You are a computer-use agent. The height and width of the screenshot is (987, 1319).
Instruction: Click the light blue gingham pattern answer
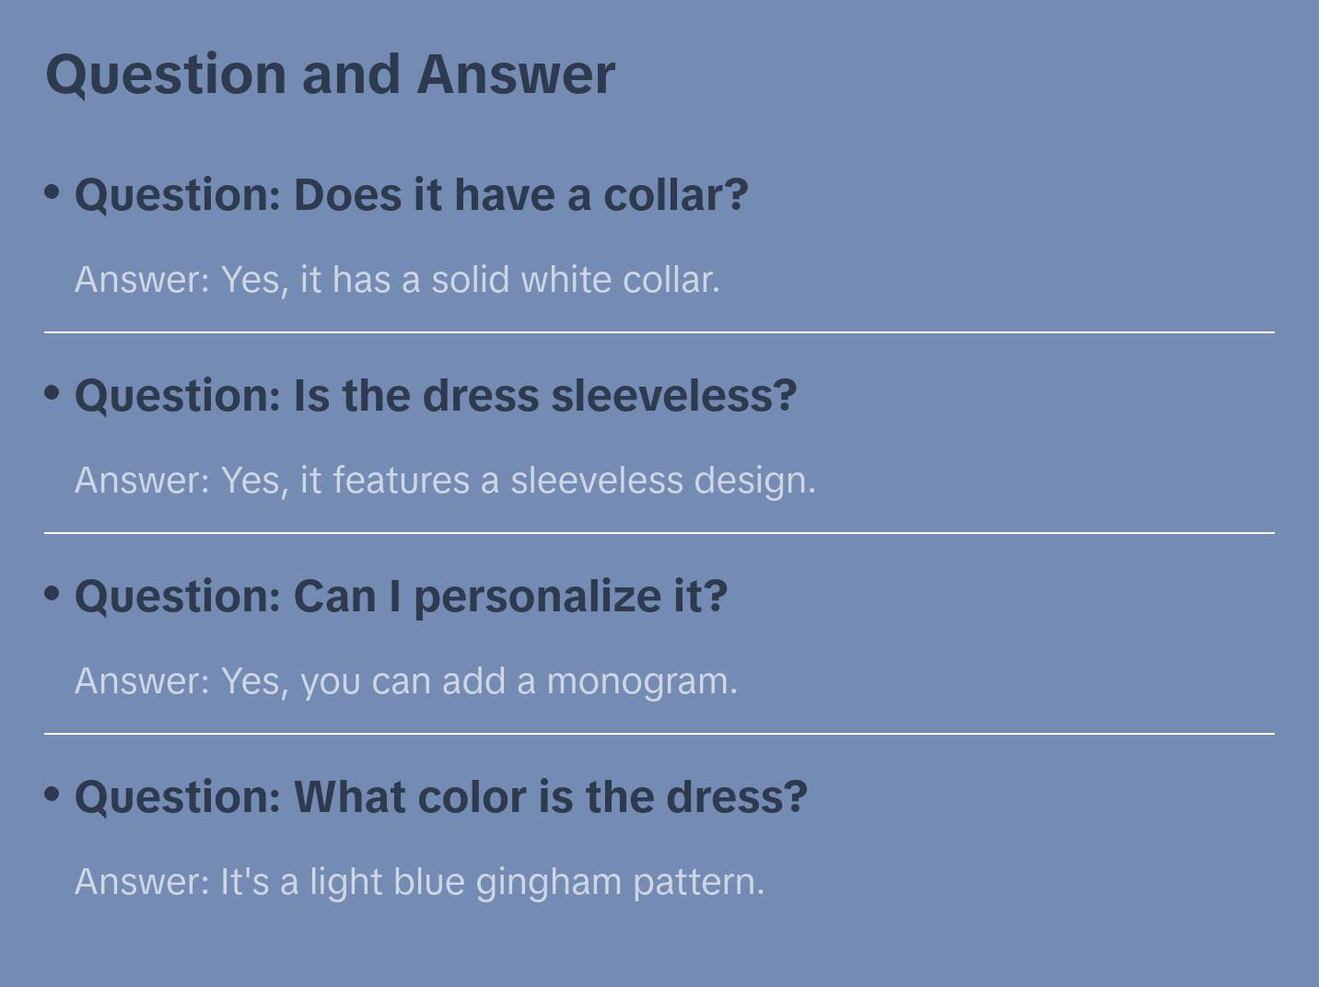[419, 882]
